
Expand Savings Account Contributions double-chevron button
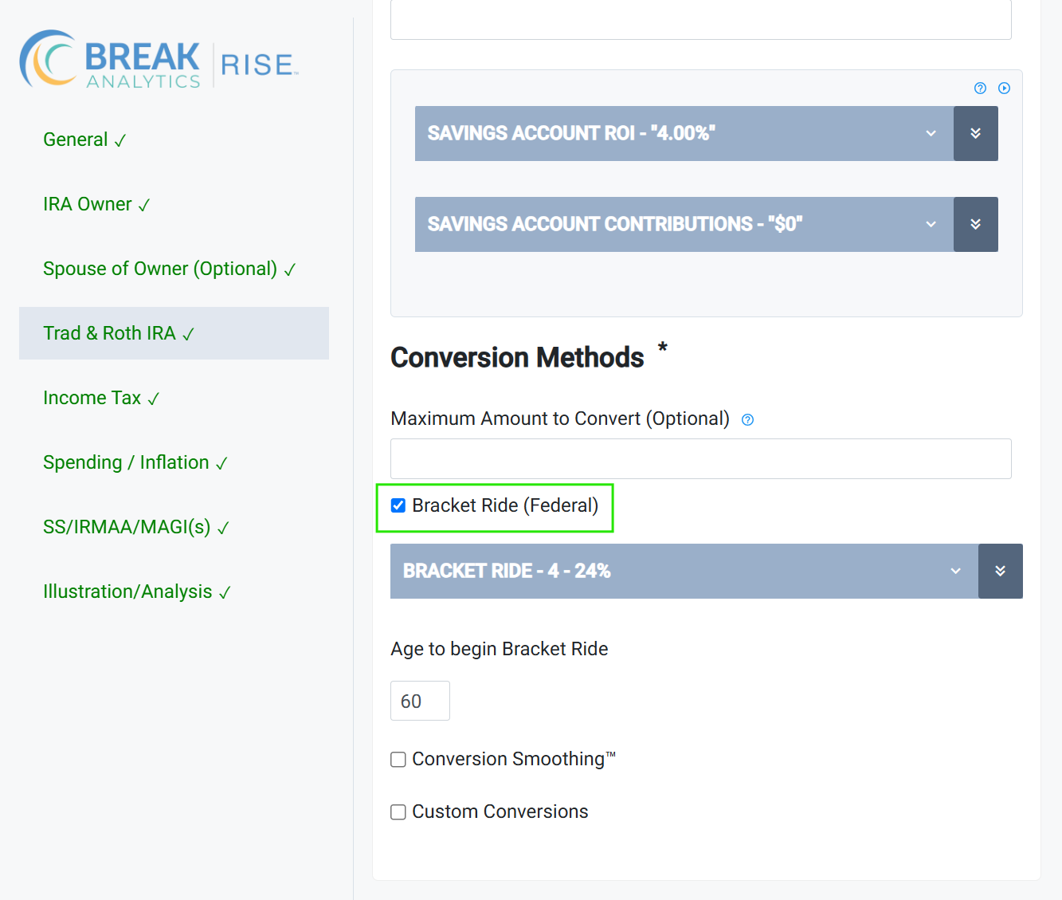coord(976,225)
